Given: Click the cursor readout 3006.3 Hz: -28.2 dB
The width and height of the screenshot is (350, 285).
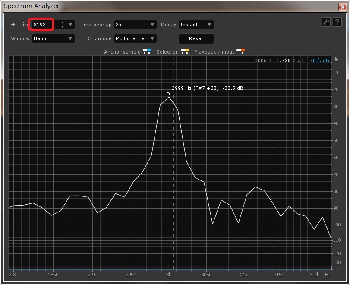Looking at the screenshot, I should (x=279, y=60).
